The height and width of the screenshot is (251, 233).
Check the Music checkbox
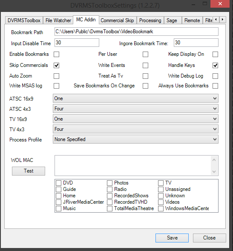click(58, 208)
